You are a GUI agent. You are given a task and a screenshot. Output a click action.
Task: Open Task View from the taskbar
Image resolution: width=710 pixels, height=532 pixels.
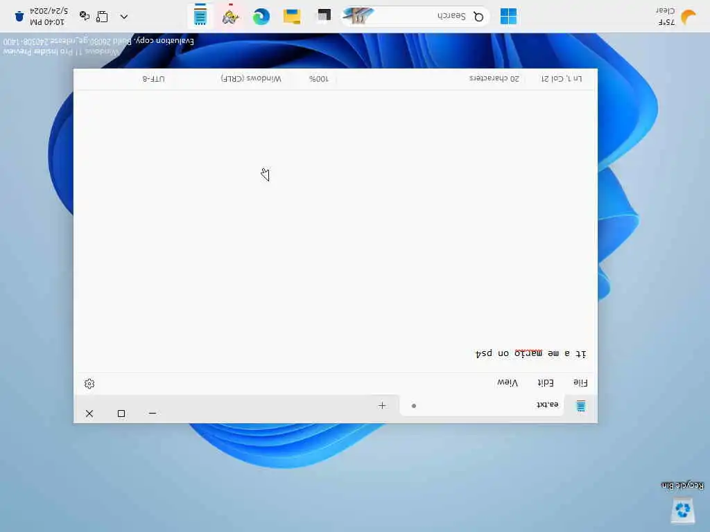click(324, 17)
